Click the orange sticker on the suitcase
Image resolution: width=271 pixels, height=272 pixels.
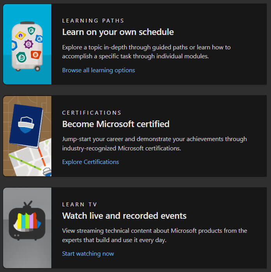click(x=35, y=55)
